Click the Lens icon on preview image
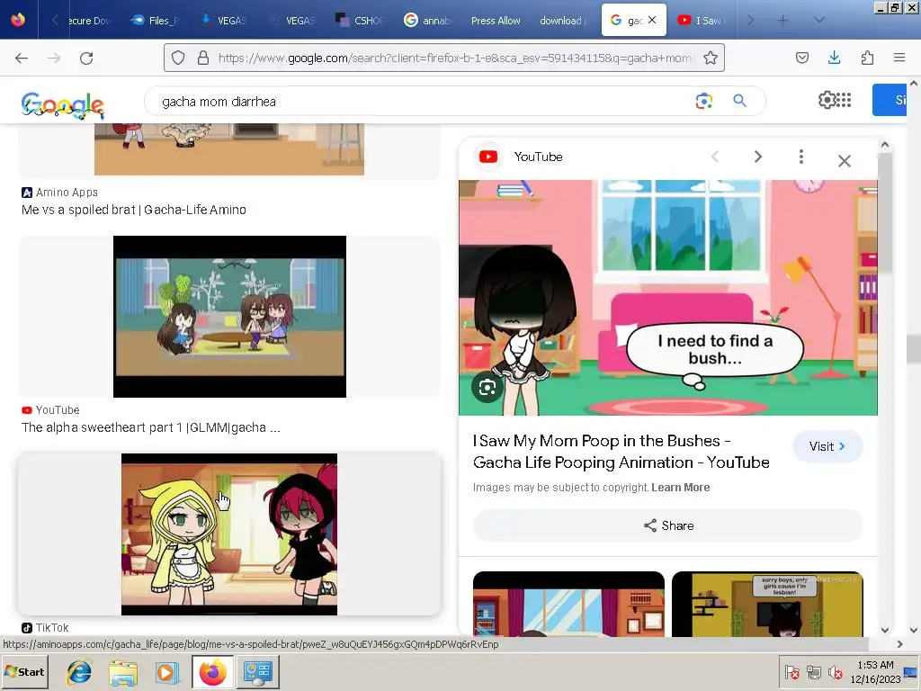Screen dimensions: 921x691 pos(487,387)
